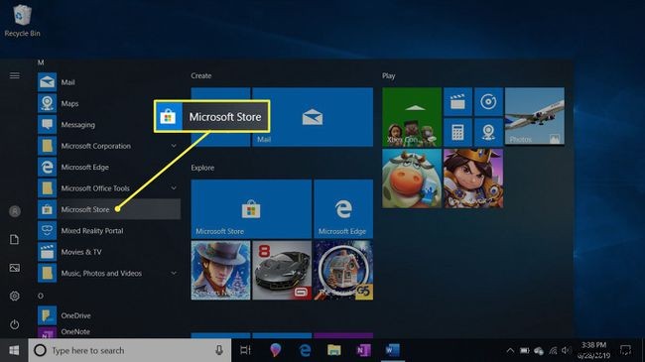Select Microsoft Store in the app list
The height and width of the screenshot is (362, 645).
tap(109, 209)
